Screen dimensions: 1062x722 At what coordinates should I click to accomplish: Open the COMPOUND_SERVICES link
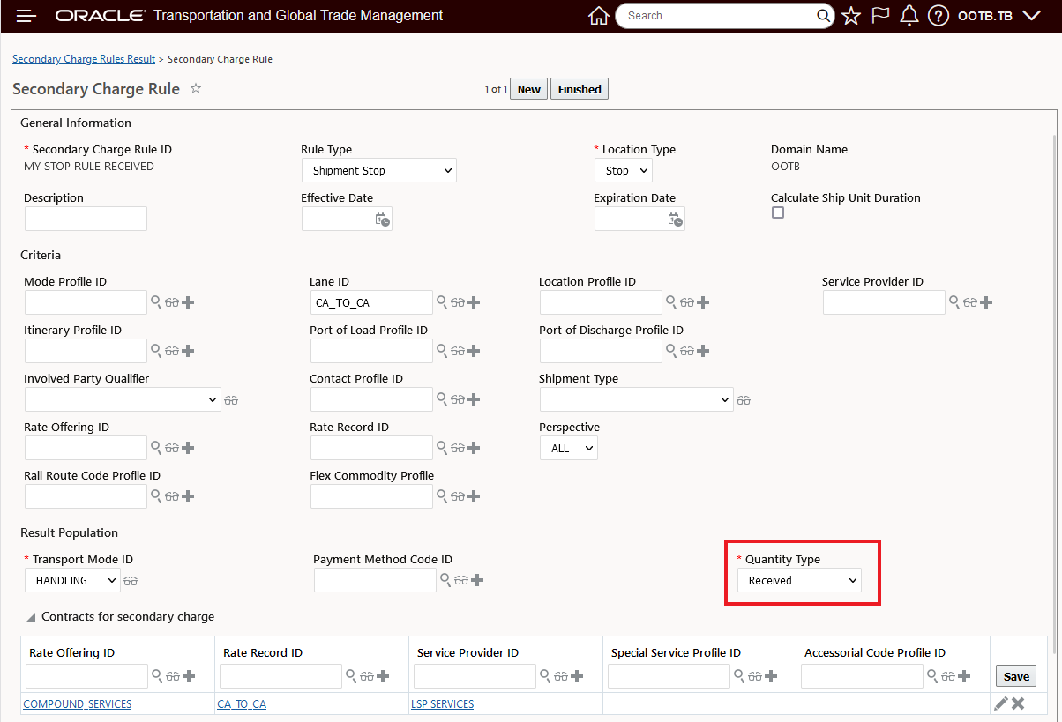[x=78, y=704]
